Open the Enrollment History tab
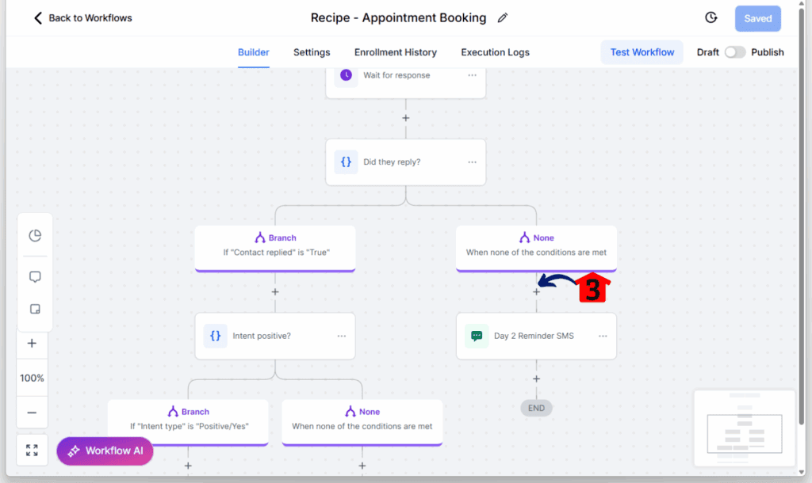812x483 pixels. pyautogui.click(x=396, y=52)
